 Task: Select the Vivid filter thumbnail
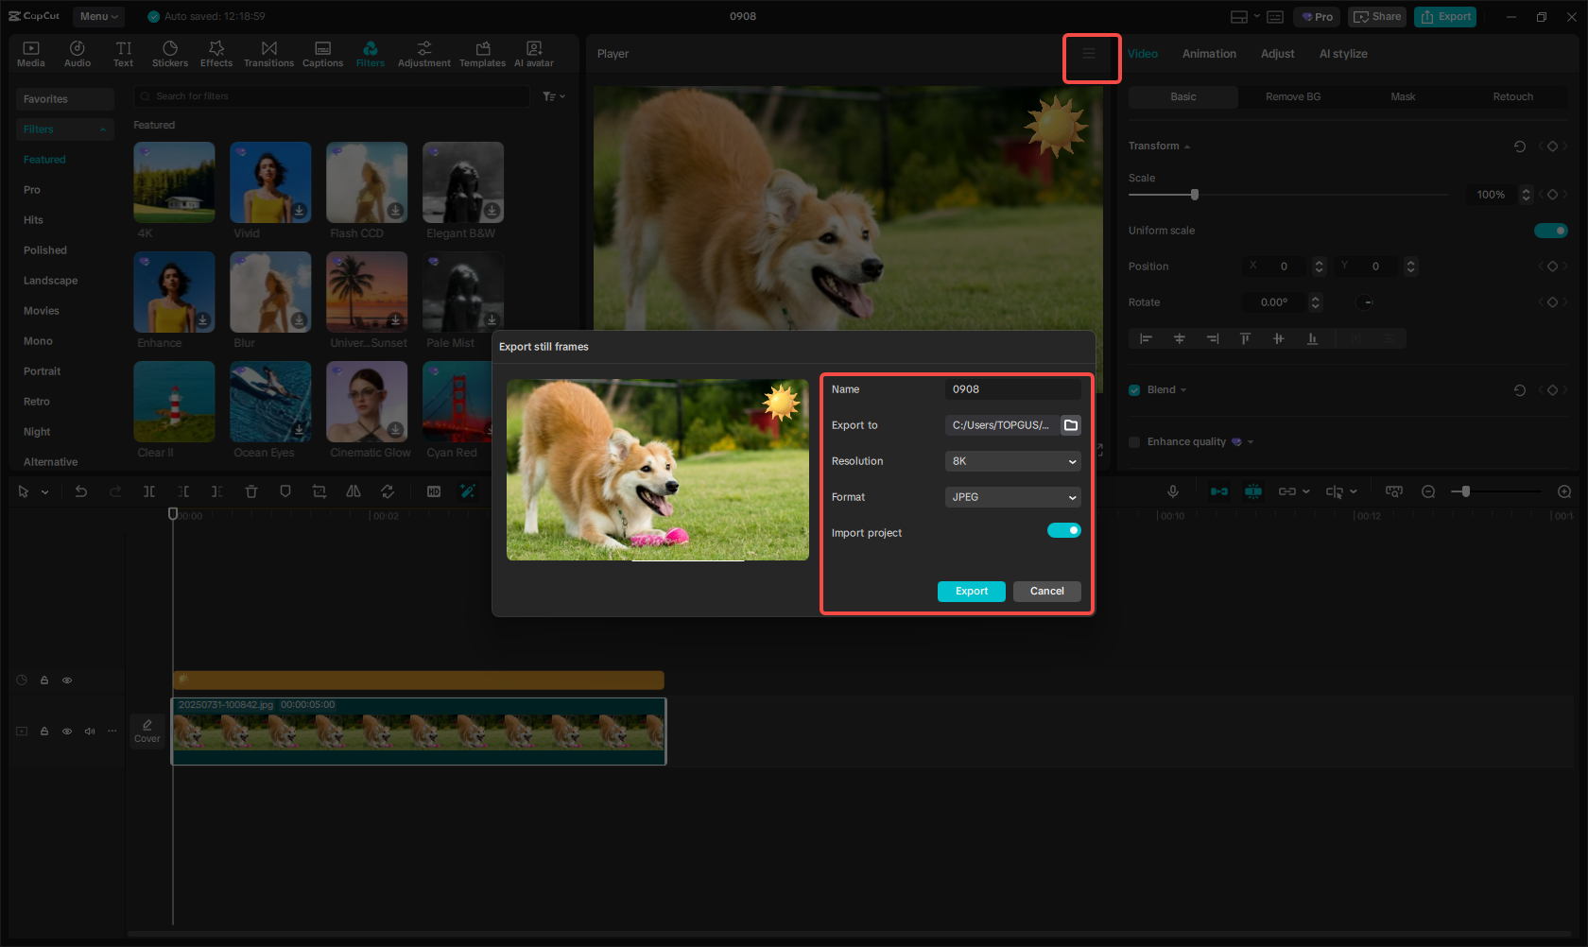tap(270, 181)
